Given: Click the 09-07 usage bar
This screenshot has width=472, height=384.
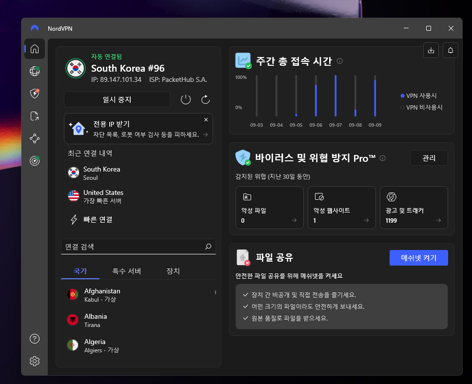Looking at the screenshot, I should click(x=335, y=96).
